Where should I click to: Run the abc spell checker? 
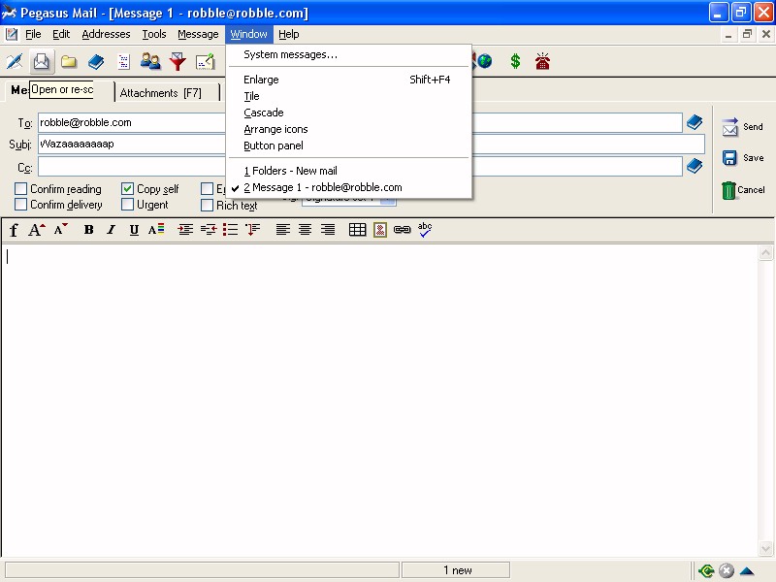(425, 230)
